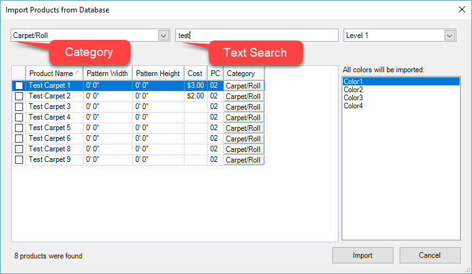
Task: Click the Carpet/Roll category cell for Test Carpet 1
Action: coord(244,86)
